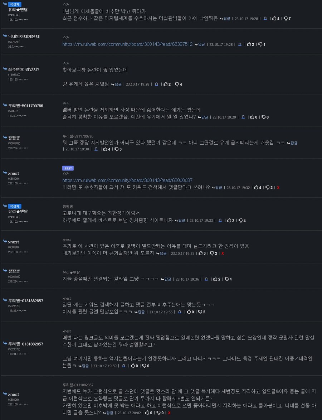Click bell icon on 최수빈호 뭐였지?'s comment
This screenshot has height=420, width=322.
pyautogui.click(x=156, y=84)
